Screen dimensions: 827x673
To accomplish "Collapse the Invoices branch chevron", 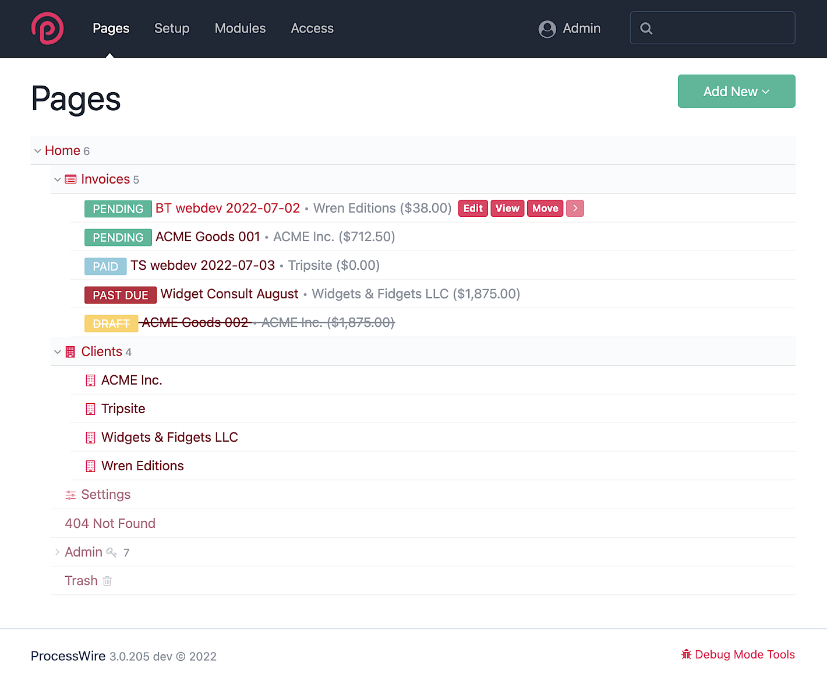I will click(57, 179).
